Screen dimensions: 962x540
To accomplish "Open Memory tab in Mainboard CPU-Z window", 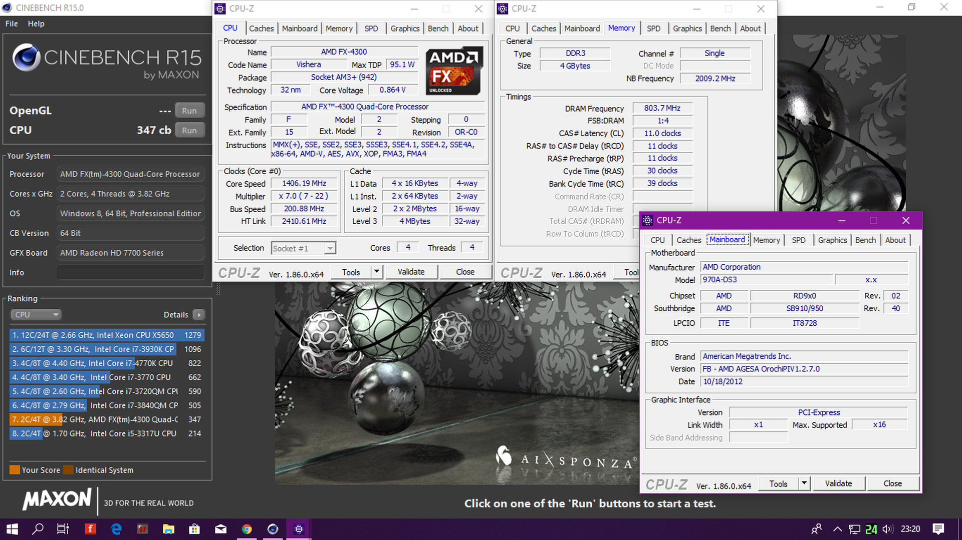I will pyautogui.click(x=767, y=240).
